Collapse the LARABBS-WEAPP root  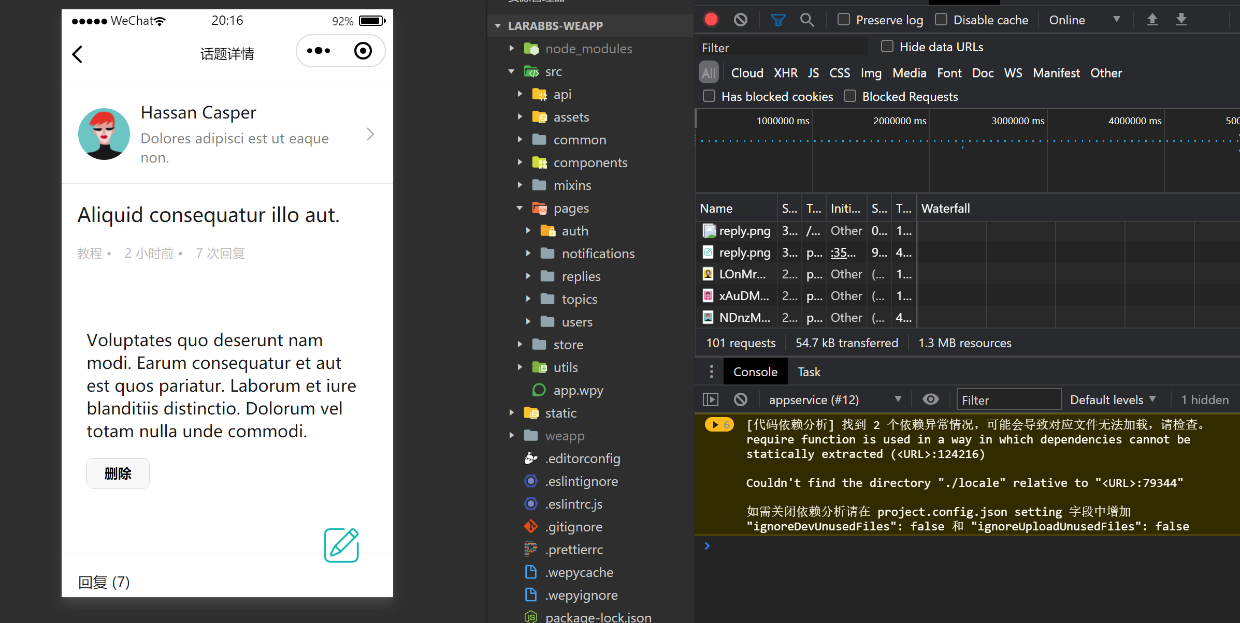pyautogui.click(x=498, y=25)
